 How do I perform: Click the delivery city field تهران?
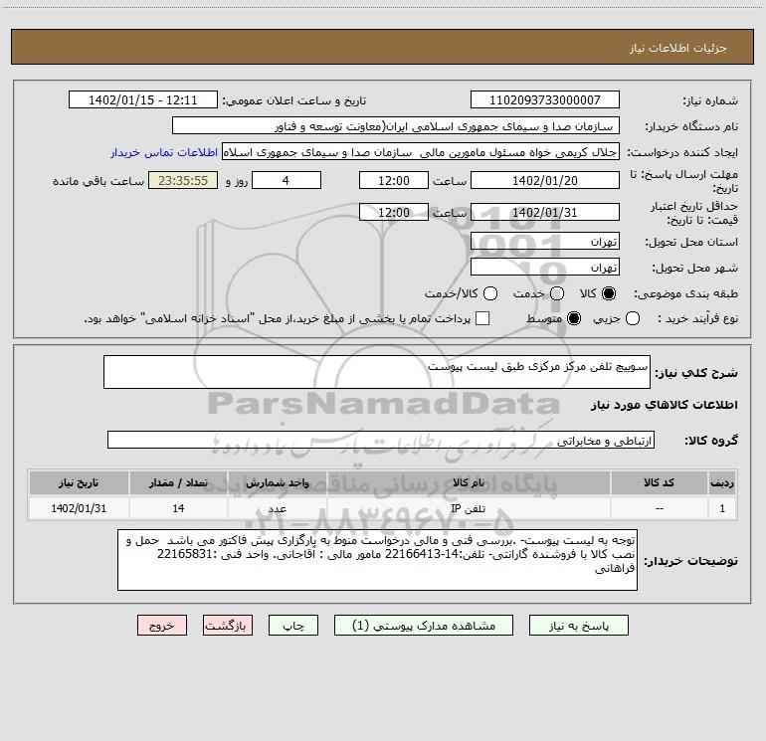(x=545, y=267)
